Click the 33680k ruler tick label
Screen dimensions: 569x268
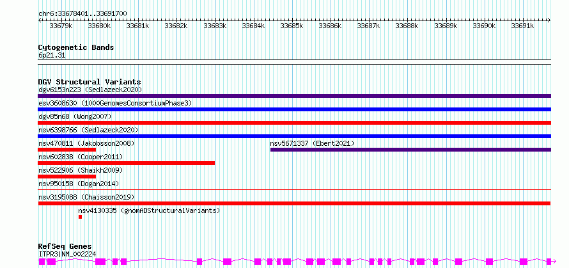pyautogui.click(x=99, y=26)
